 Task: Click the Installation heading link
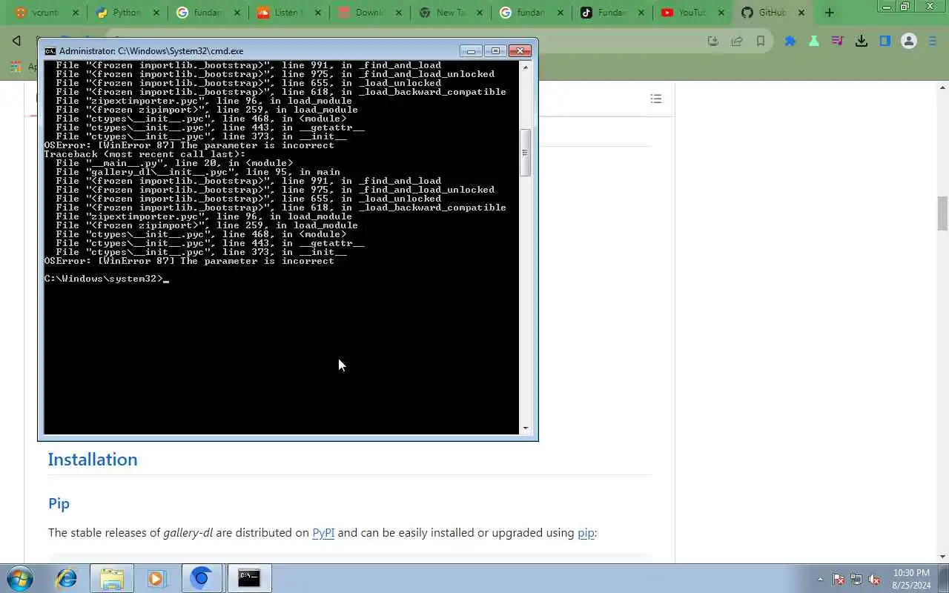pos(93,460)
